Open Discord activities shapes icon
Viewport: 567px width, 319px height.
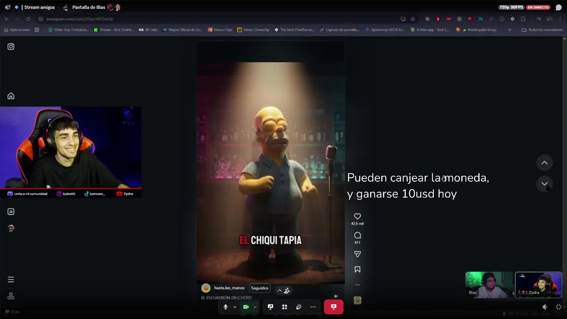pos(284,307)
